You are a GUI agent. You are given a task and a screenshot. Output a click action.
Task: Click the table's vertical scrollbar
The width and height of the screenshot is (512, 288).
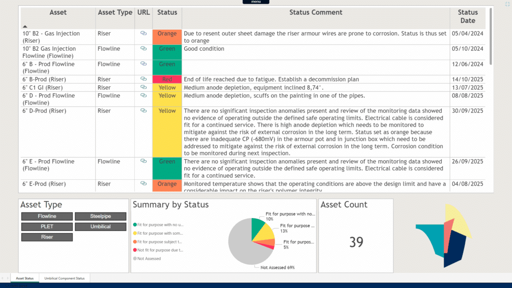click(491, 38)
